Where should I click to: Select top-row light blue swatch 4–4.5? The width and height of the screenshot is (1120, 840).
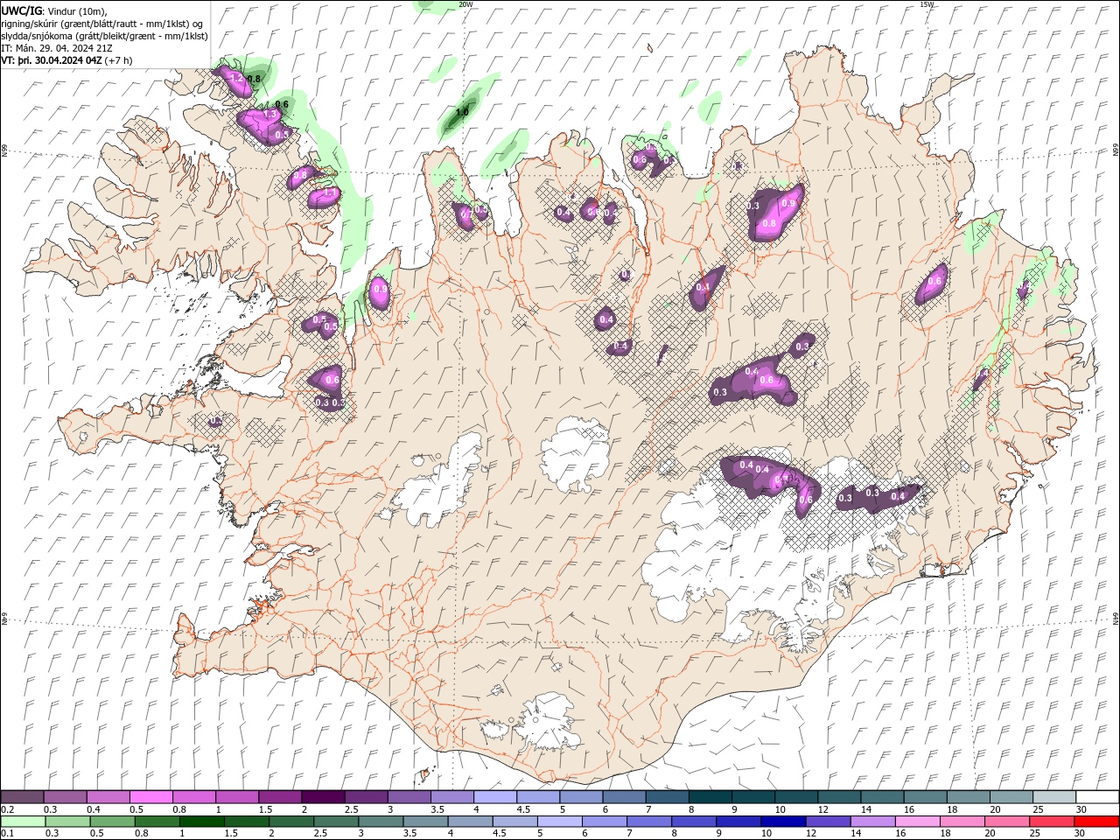(x=494, y=797)
